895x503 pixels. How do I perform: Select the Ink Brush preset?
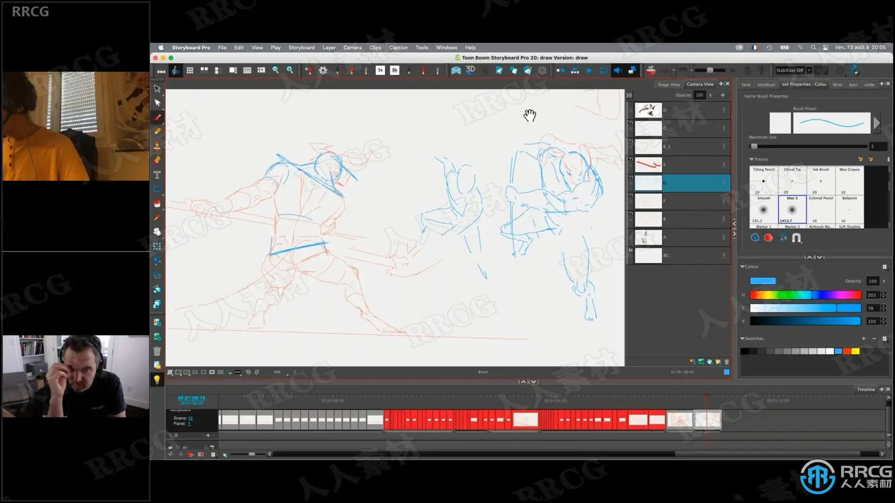820,181
